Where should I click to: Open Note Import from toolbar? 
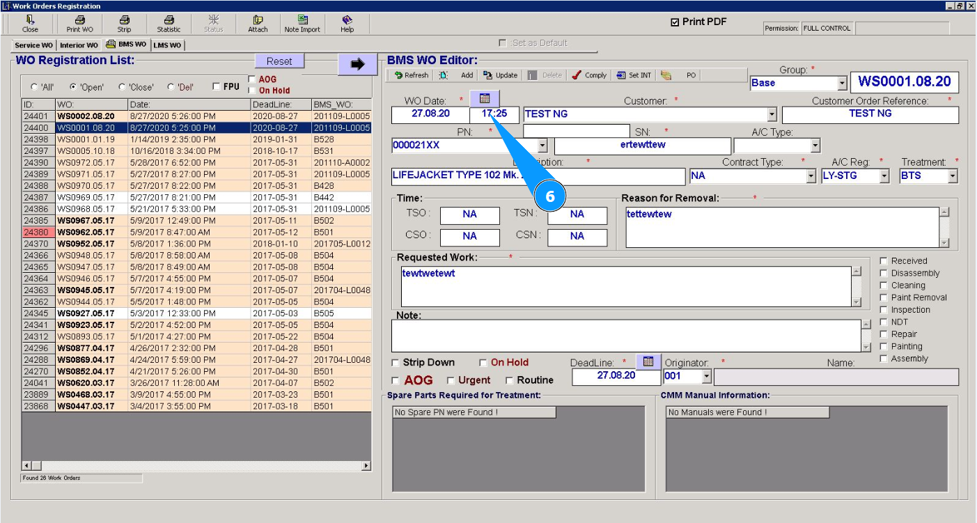coord(302,24)
